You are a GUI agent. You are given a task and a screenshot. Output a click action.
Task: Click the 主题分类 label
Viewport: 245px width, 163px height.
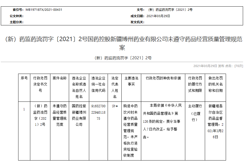pyautogui.click(x=17, y=22)
